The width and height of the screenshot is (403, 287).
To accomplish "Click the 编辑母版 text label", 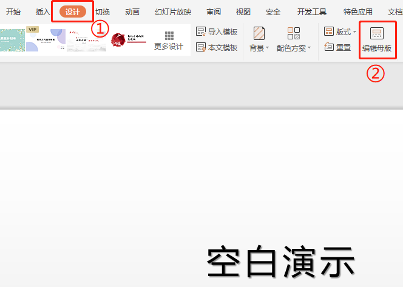I will tap(377, 48).
